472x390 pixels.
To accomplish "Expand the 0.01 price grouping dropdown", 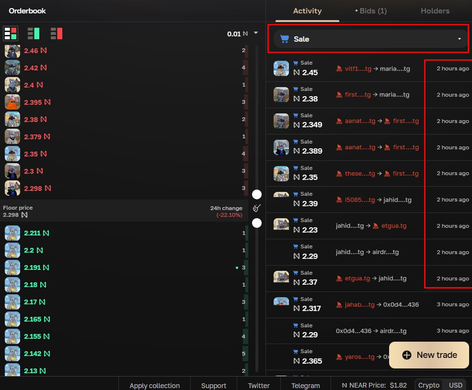I will 256,33.
